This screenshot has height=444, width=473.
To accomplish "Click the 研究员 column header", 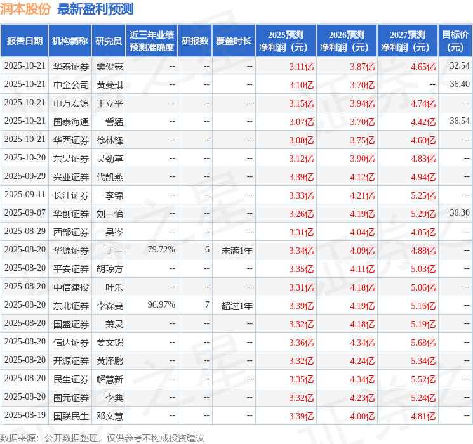I will tap(109, 41).
